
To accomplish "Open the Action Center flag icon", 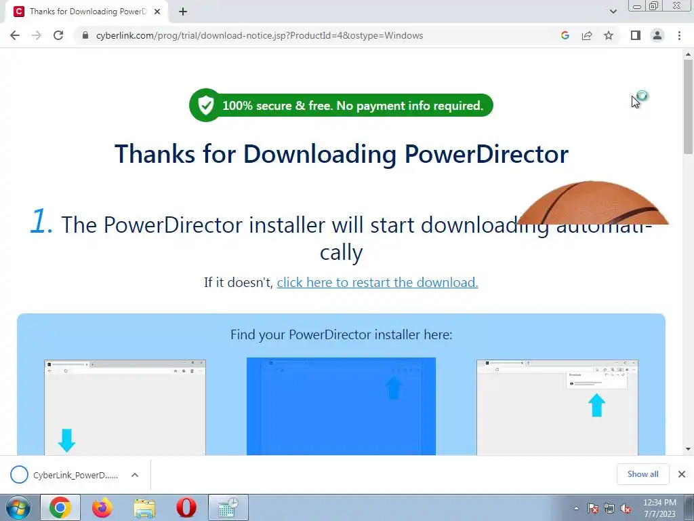I will coord(593,508).
